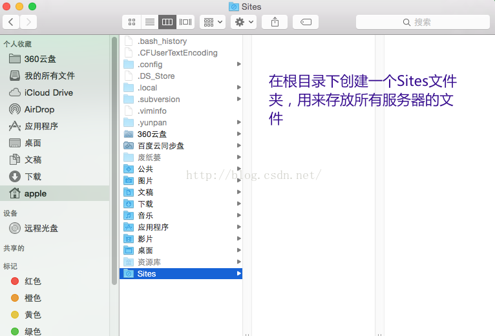Viewport: 495px width, 336px height.
Task: Select the 橙色 orange tag
Action: click(55, 298)
